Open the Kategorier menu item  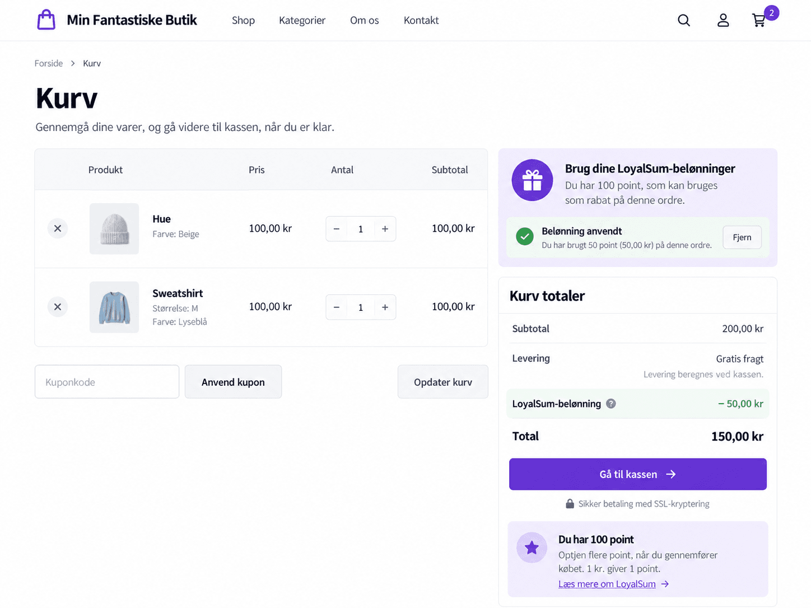click(x=302, y=21)
